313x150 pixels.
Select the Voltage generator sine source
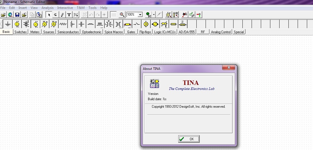click(x=35, y=24)
